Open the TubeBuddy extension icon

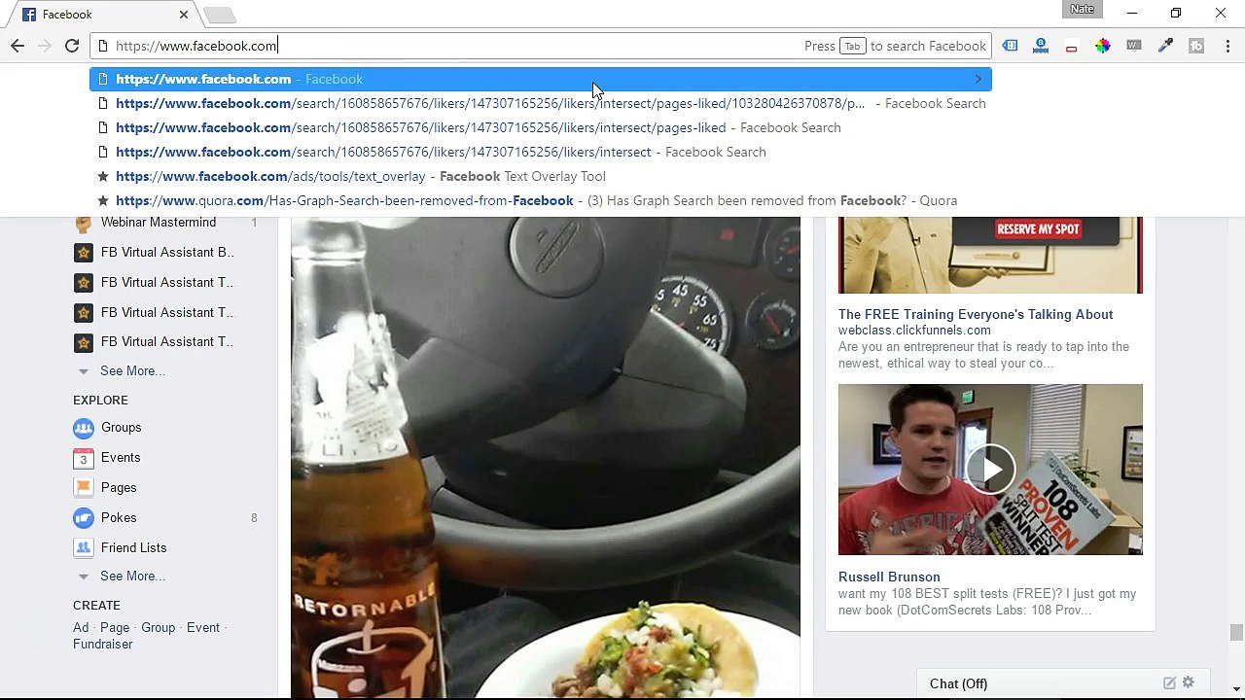click(1196, 46)
